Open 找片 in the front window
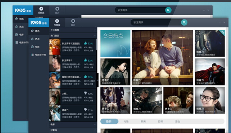 73,22
